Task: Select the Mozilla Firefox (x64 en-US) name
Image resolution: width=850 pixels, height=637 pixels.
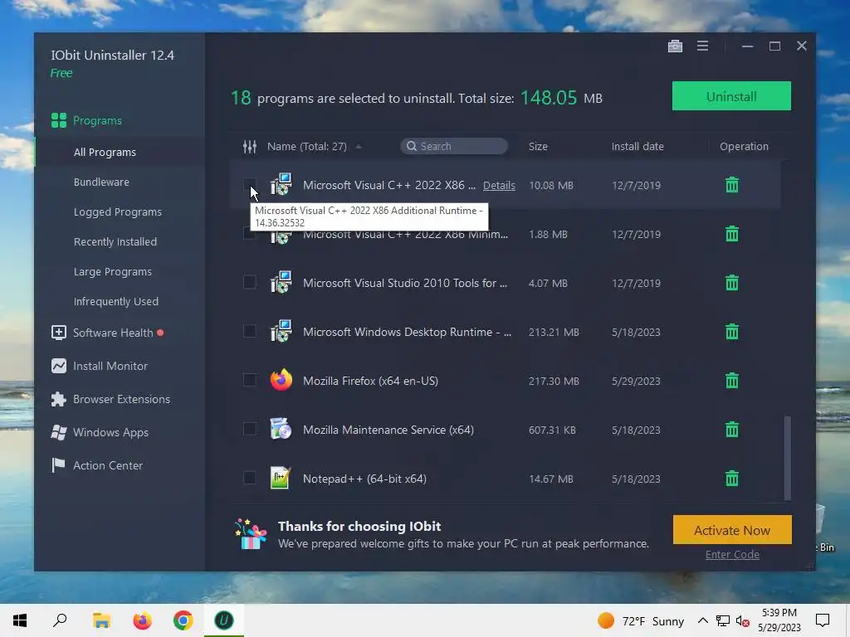Action: point(370,381)
